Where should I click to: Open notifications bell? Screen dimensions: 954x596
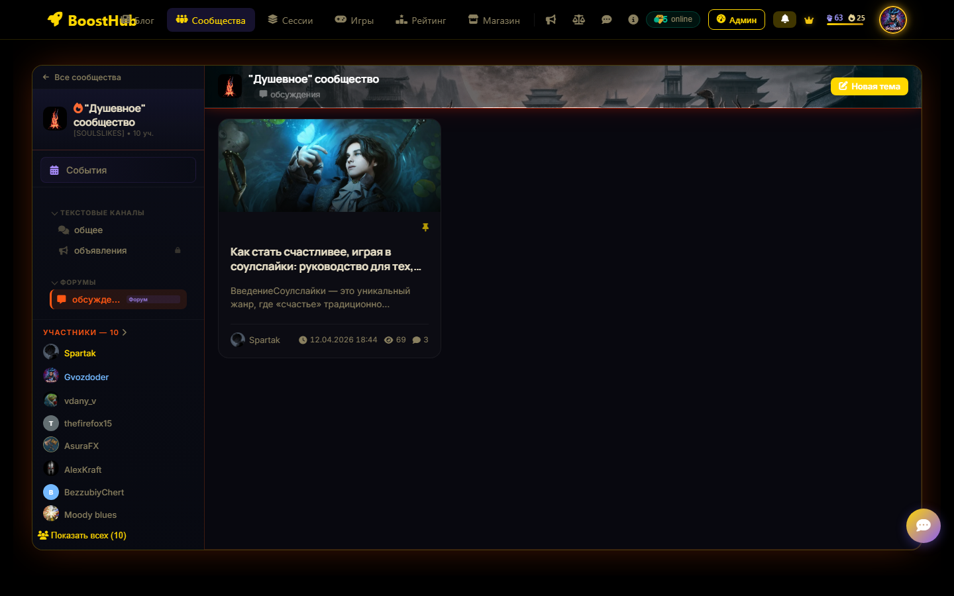[784, 19]
